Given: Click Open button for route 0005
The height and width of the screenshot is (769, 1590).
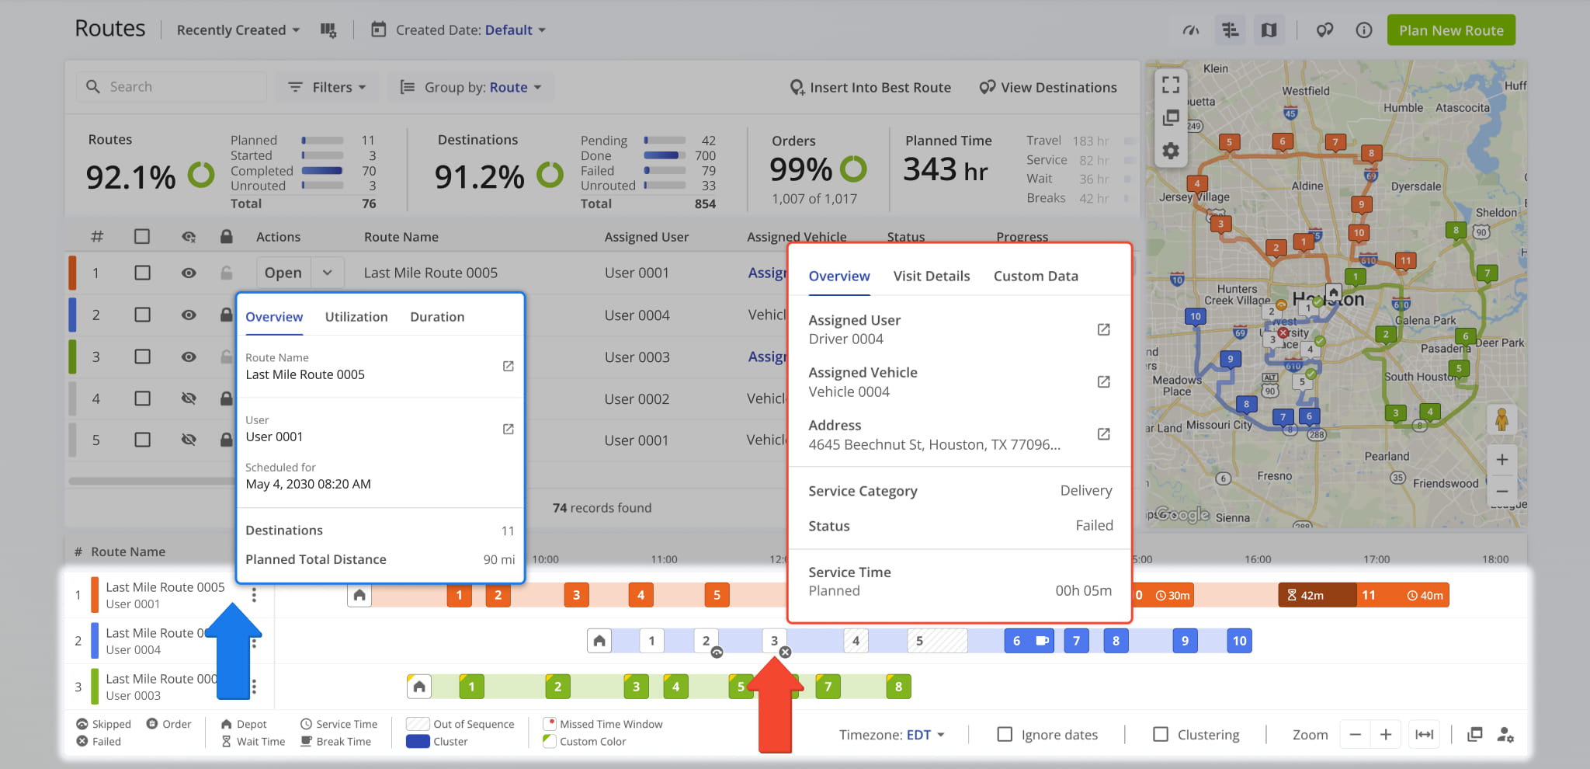Looking at the screenshot, I should tap(283, 273).
